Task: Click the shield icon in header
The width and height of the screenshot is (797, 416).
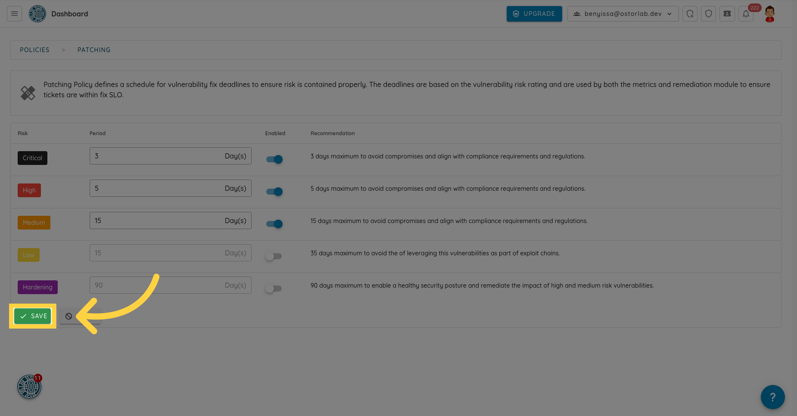Action: 708,14
